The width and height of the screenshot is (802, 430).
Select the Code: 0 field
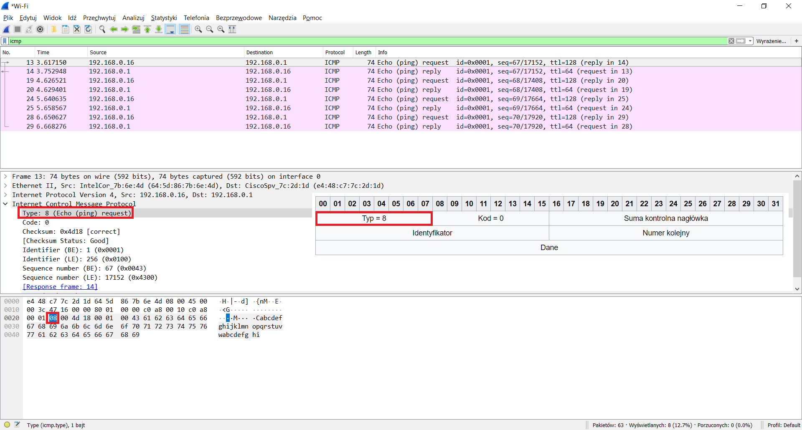36,223
